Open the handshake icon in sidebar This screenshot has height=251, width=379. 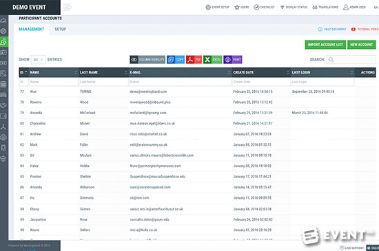[x=3, y=106]
